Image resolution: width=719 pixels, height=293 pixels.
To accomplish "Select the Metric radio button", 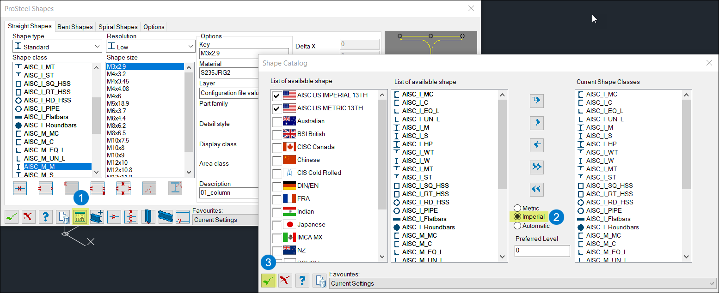I will 517,208.
